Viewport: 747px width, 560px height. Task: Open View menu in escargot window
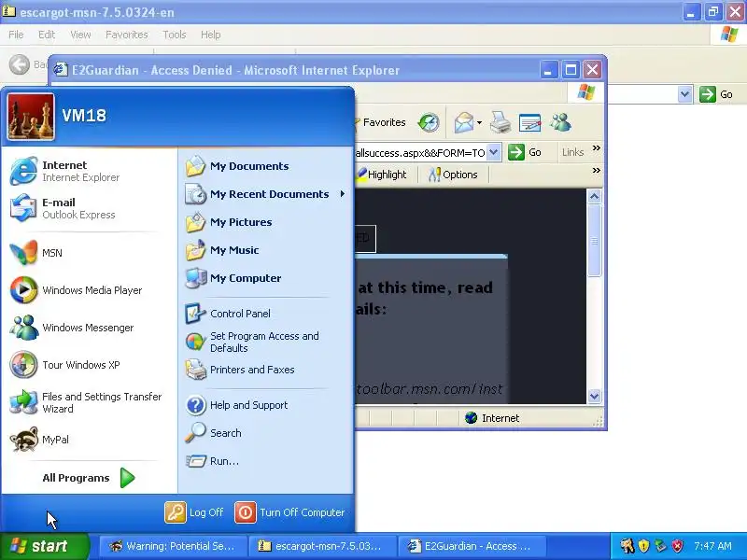[80, 35]
